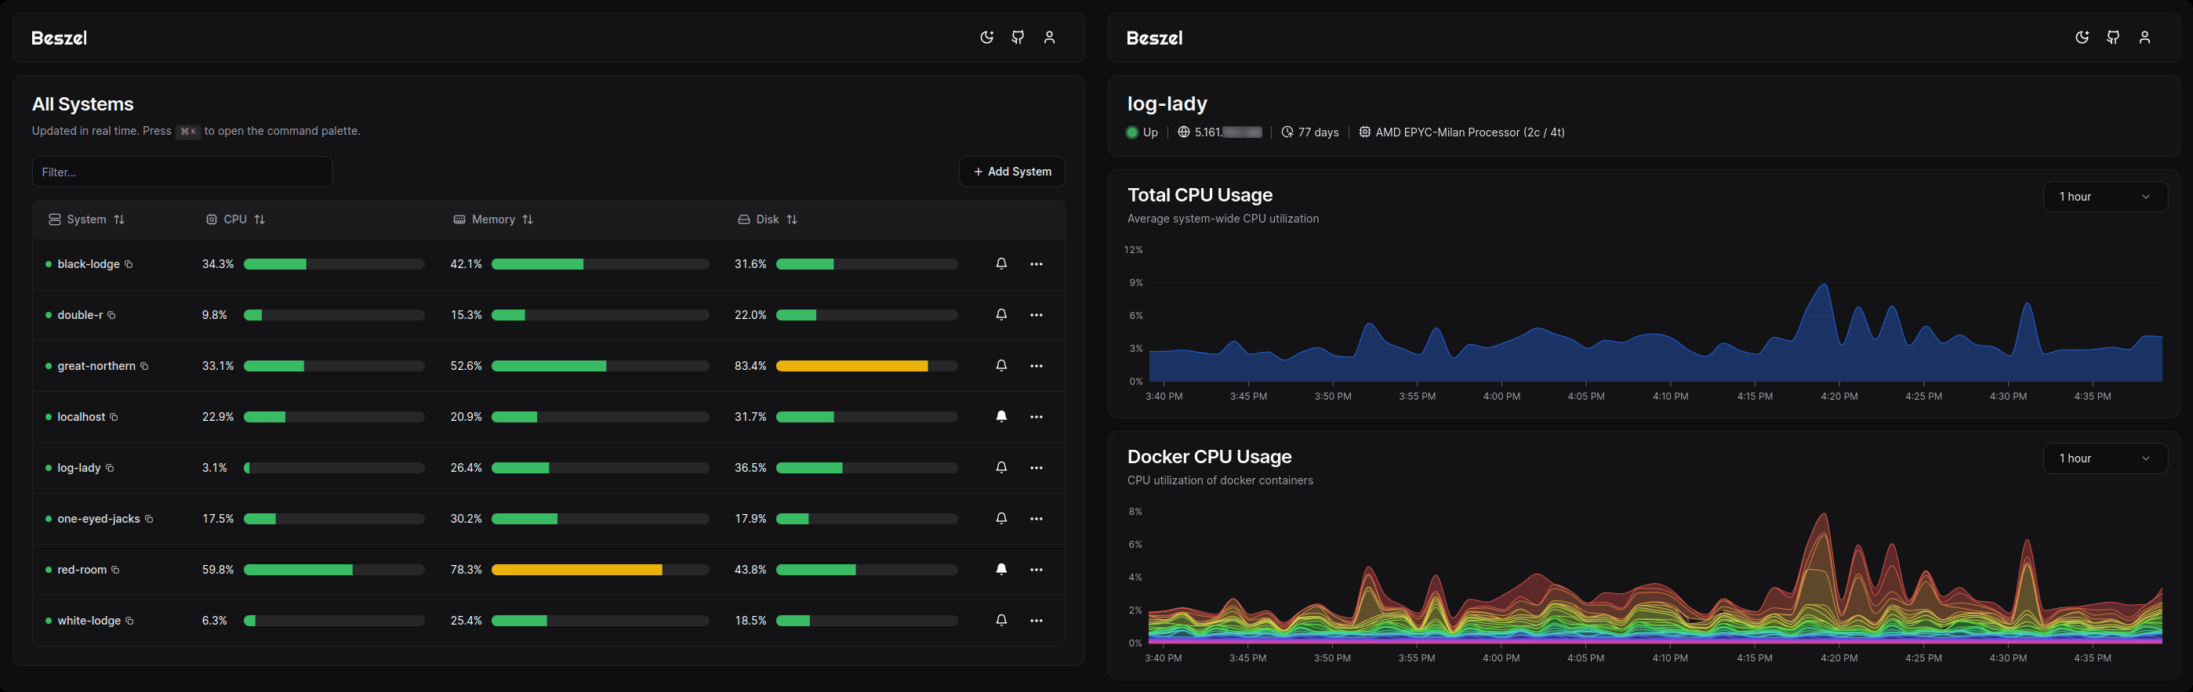This screenshot has height=692, width=2193.
Task: Open the log-lady system link
Action: click(x=79, y=468)
